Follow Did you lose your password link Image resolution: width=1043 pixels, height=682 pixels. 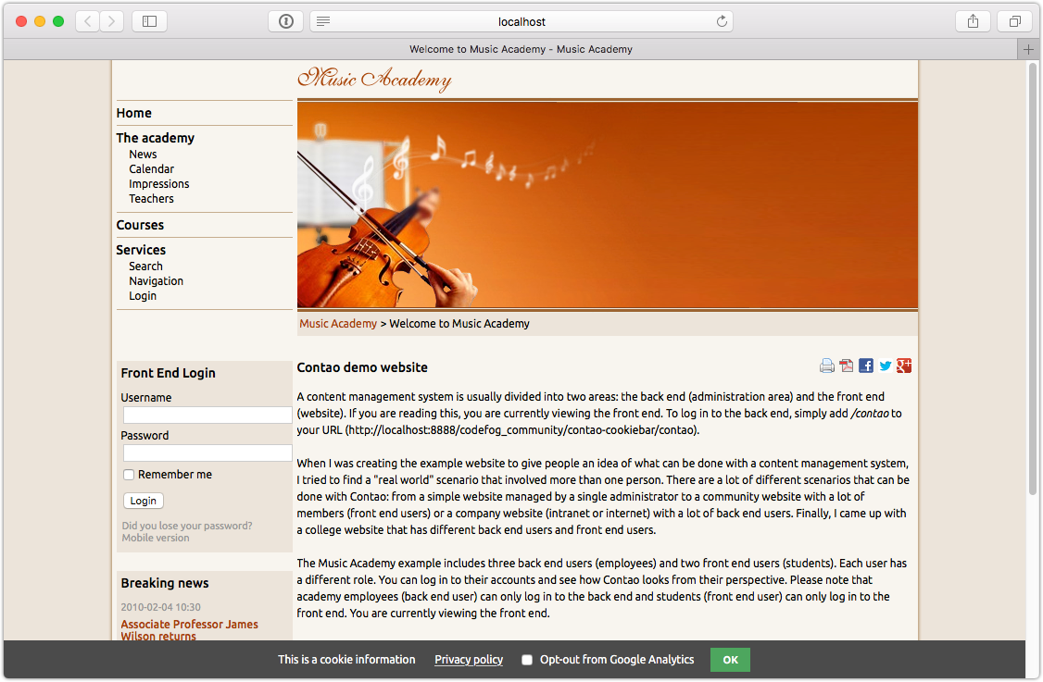coord(187,526)
